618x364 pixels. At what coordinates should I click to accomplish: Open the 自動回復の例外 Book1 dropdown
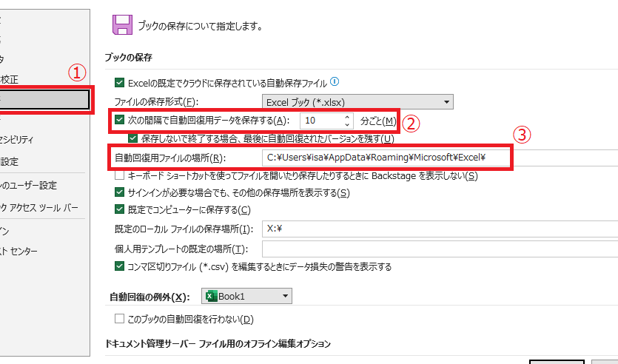tap(246, 296)
